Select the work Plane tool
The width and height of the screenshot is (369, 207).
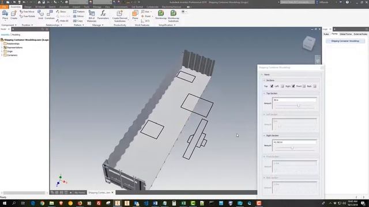click(x=135, y=15)
